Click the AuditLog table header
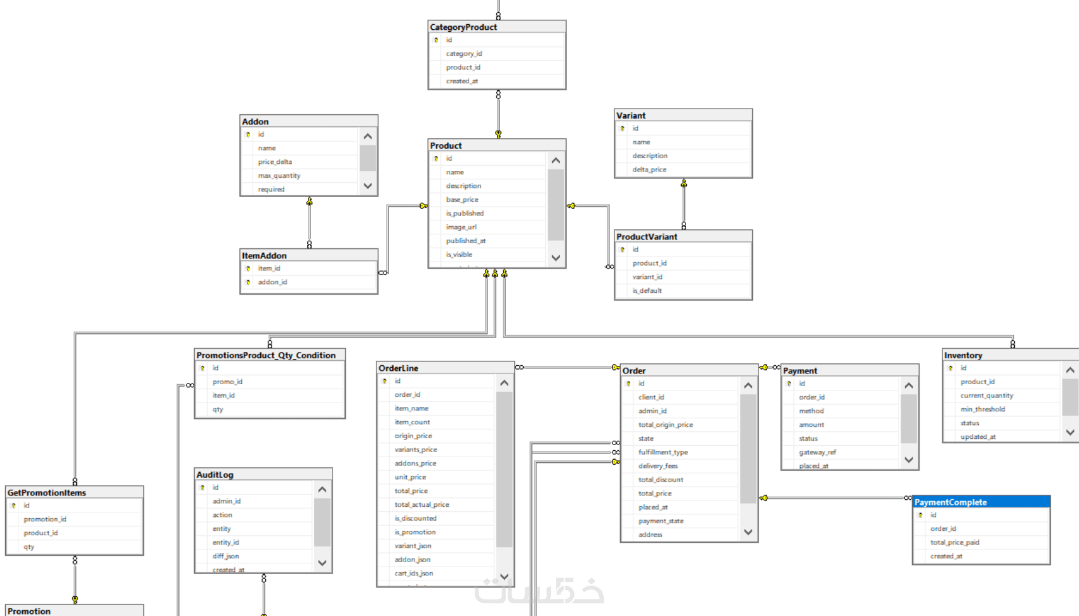This screenshot has width=1079, height=616. (x=263, y=475)
